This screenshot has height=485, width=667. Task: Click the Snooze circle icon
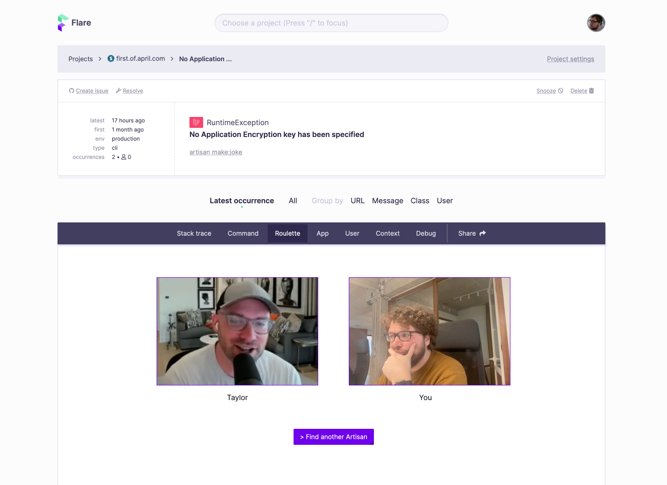tap(561, 91)
